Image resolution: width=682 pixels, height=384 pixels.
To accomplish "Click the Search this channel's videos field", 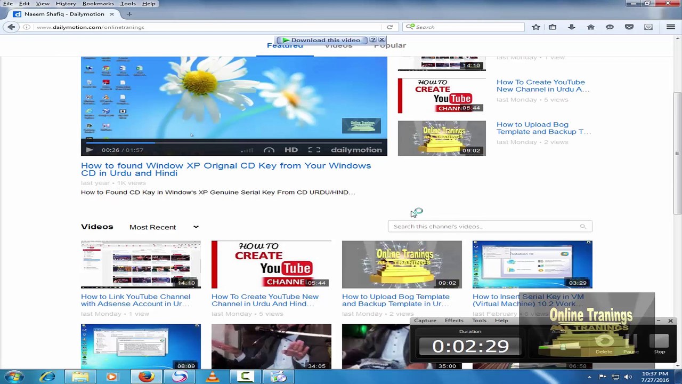I will [490, 227].
